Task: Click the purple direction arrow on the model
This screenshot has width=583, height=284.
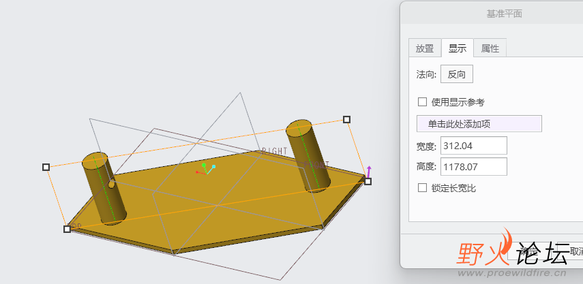Action: tap(369, 172)
